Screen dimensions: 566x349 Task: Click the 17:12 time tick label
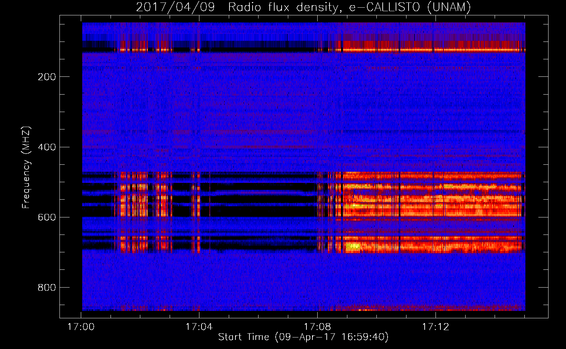point(436,327)
